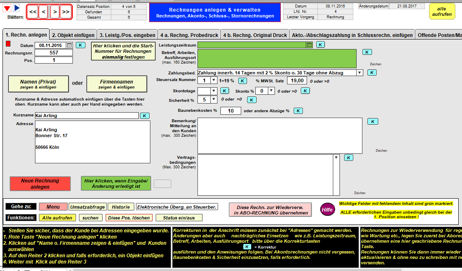
Task: Click the green Betreff, Arbeiten text area
Action: (x=277, y=59)
